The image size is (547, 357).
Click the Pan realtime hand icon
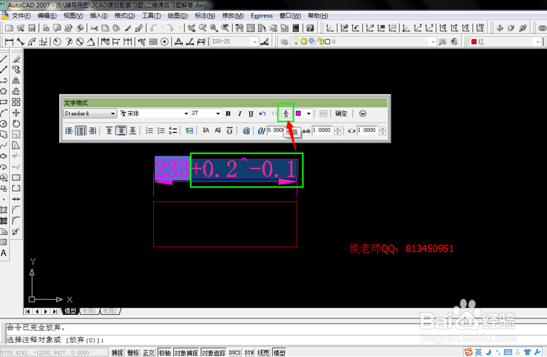(x=191, y=28)
